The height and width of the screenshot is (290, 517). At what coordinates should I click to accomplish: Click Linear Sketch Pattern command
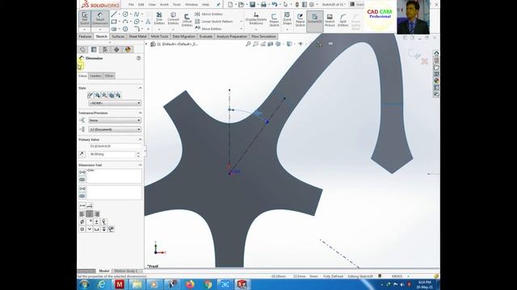tap(214, 22)
